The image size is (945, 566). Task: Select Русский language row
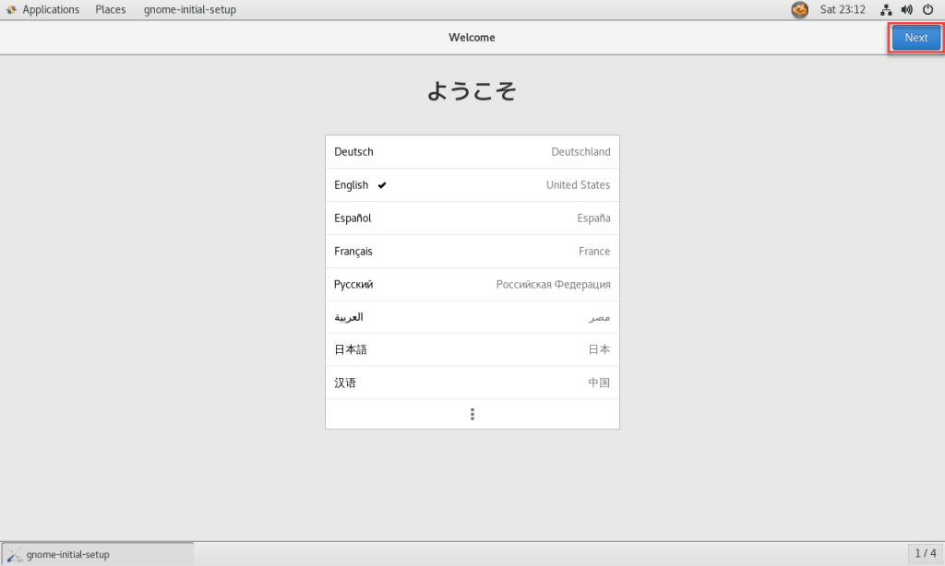click(472, 284)
